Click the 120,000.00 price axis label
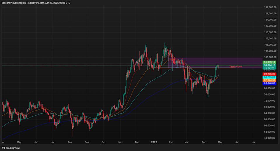 click(270, 26)
